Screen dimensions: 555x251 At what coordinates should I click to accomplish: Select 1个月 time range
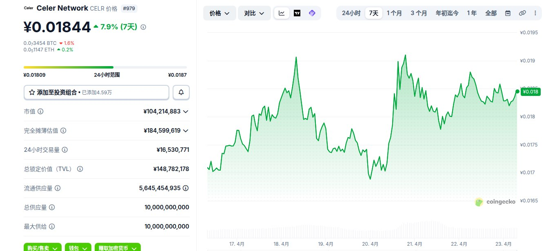394,13
